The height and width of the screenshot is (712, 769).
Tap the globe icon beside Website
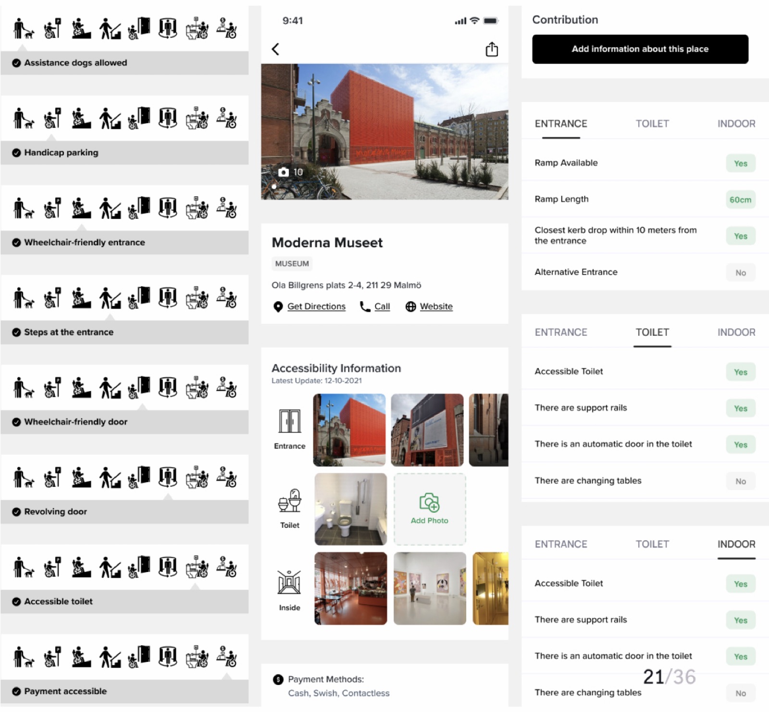(410, 306)
